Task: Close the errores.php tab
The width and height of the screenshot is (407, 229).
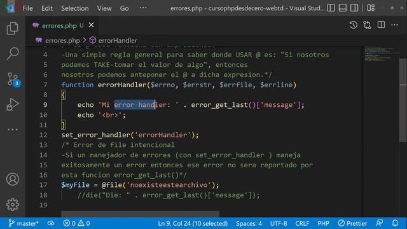Action: [91, 25]
